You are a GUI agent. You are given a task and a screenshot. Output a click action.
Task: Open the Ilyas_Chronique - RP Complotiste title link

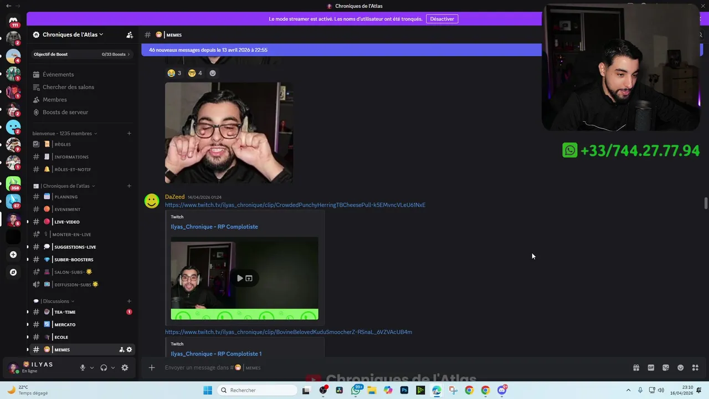tap(214, 227)
